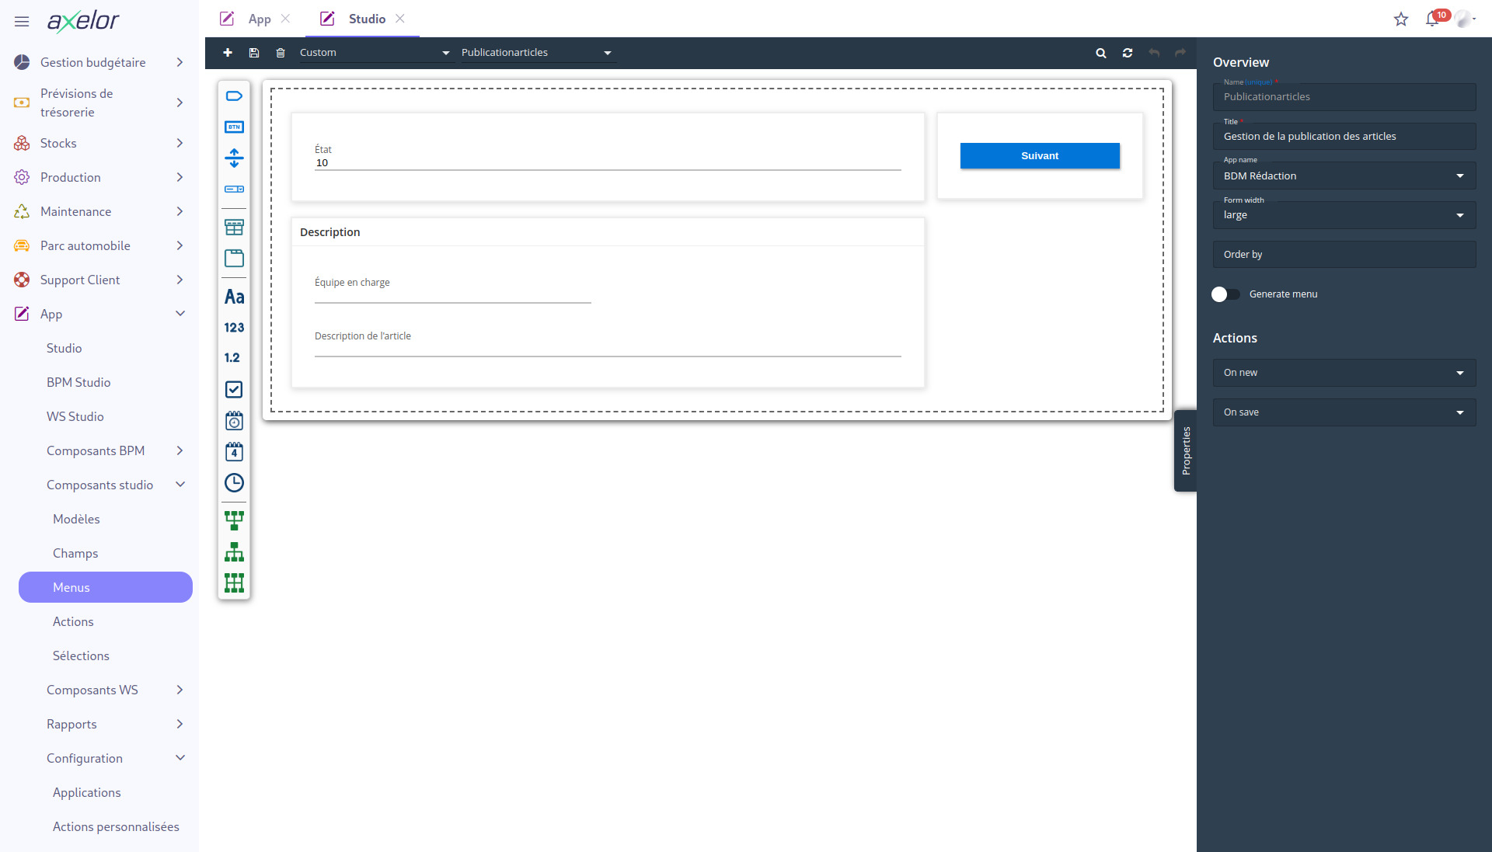Refresh the studio view
1492x852 pixels.
pos(1128,53)
